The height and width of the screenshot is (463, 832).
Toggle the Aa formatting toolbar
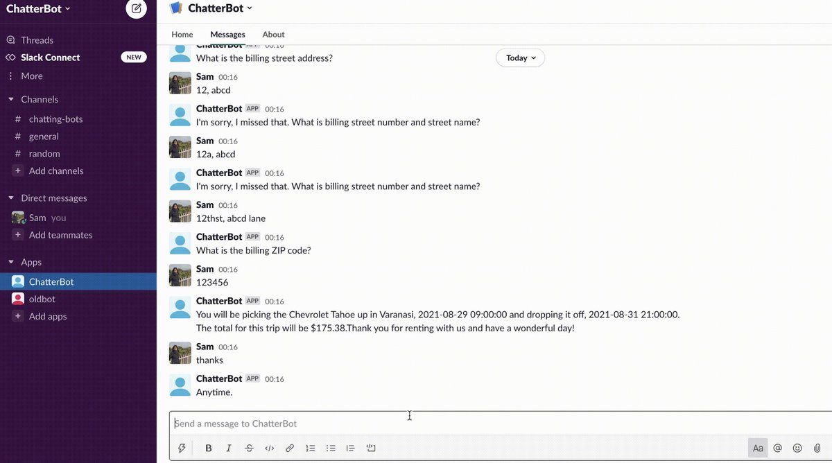758,448
